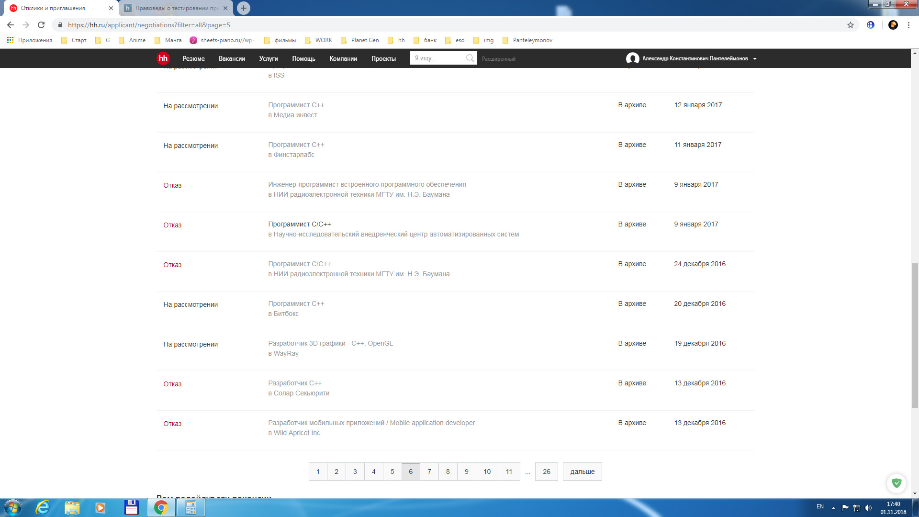The height and width of the screenshot is (517, 919).
Task: Open the user profile avatar icon
Action: pos(632,58)
